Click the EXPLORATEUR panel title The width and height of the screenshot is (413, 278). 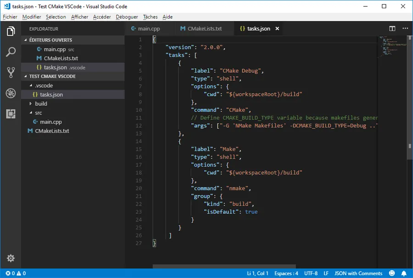pyautogui.click(x=44, y=29)
